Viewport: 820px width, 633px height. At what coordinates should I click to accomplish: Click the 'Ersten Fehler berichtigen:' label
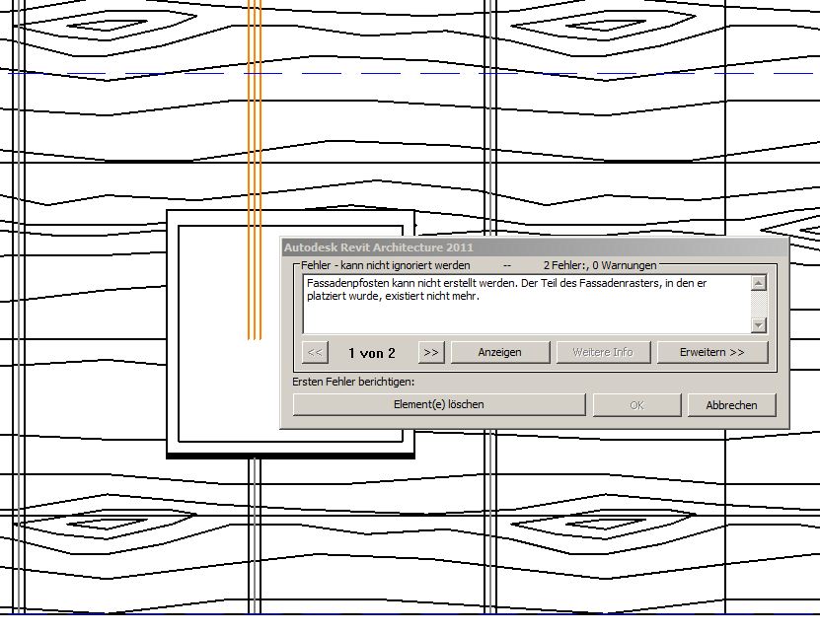pyautogui.click(x=353, y=382)
